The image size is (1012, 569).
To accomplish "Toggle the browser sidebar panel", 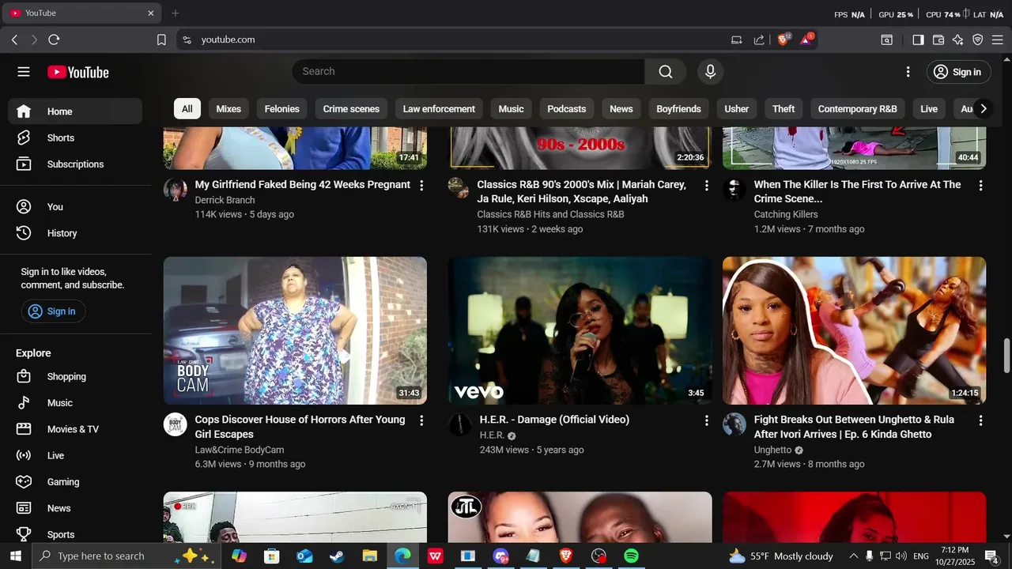I will [x=918, y=40].
